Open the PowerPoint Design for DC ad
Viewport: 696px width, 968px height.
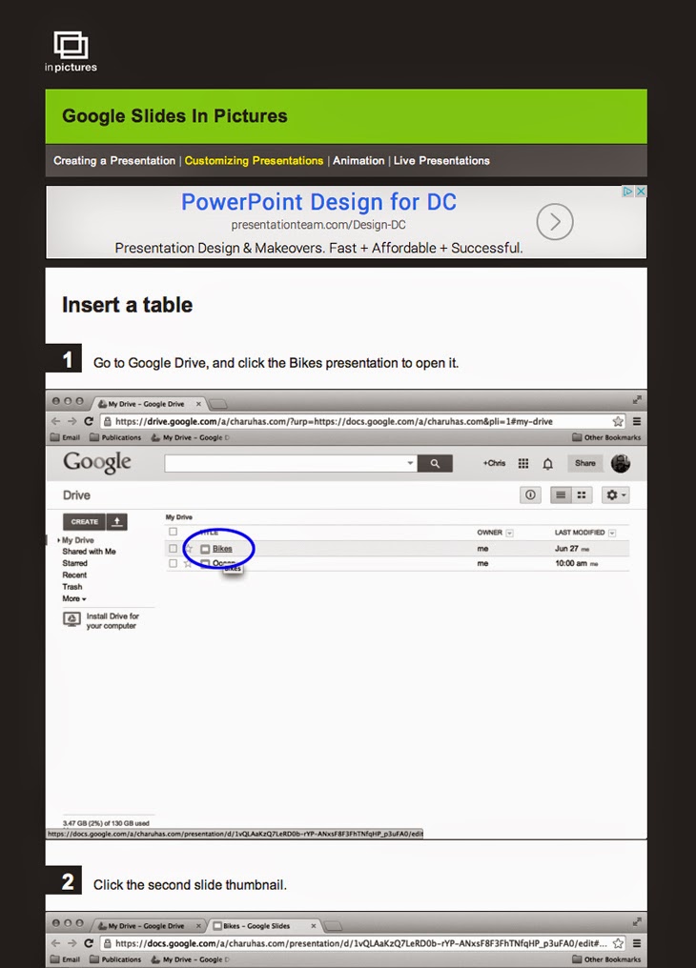pyautogui.click(x=318, y=202)
